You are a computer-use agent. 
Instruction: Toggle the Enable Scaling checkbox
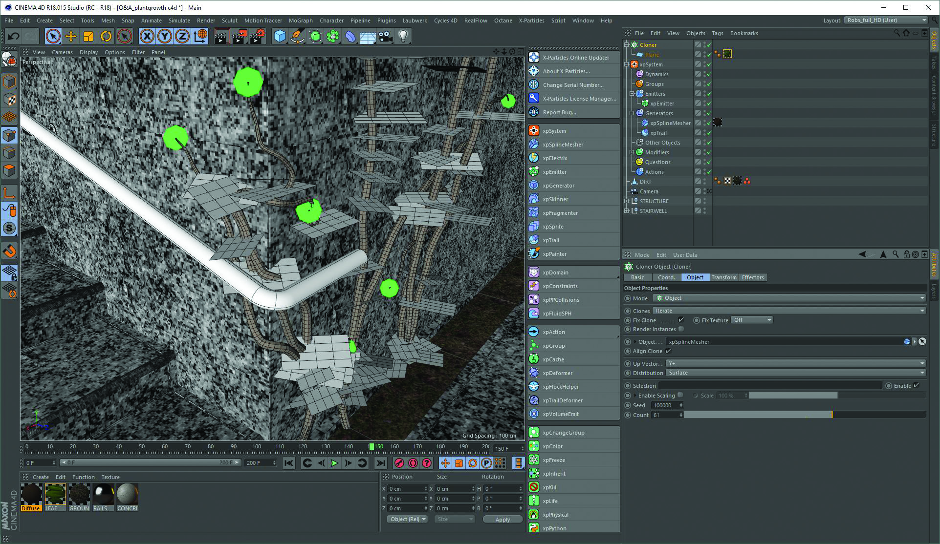pyautogui.click(x=680, y=395)
